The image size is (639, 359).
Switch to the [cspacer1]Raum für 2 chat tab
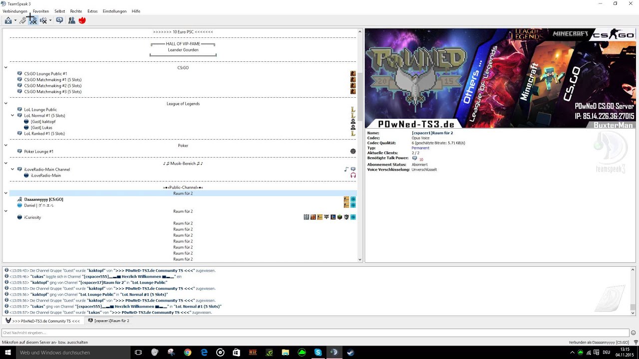[x=109, y=321]
